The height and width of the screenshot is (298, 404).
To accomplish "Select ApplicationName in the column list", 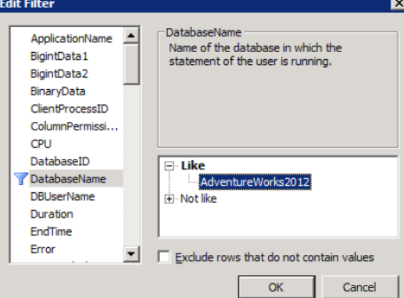I will [71, 38].
